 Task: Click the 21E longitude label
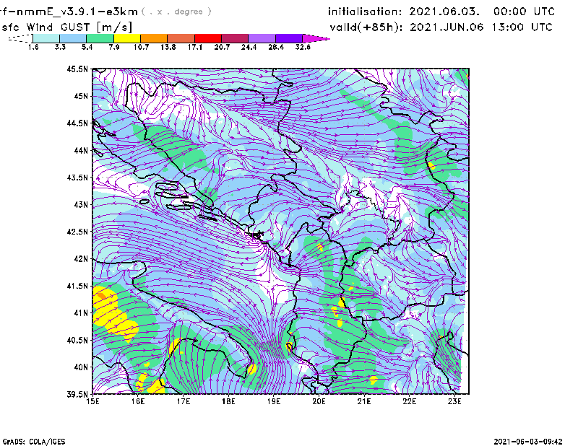[364, 401]
